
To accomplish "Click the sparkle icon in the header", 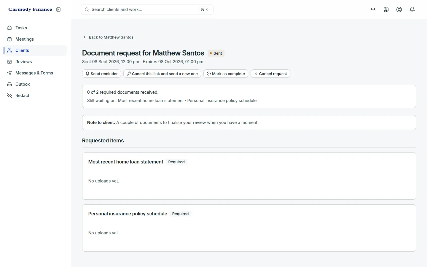I will [386, 9].
